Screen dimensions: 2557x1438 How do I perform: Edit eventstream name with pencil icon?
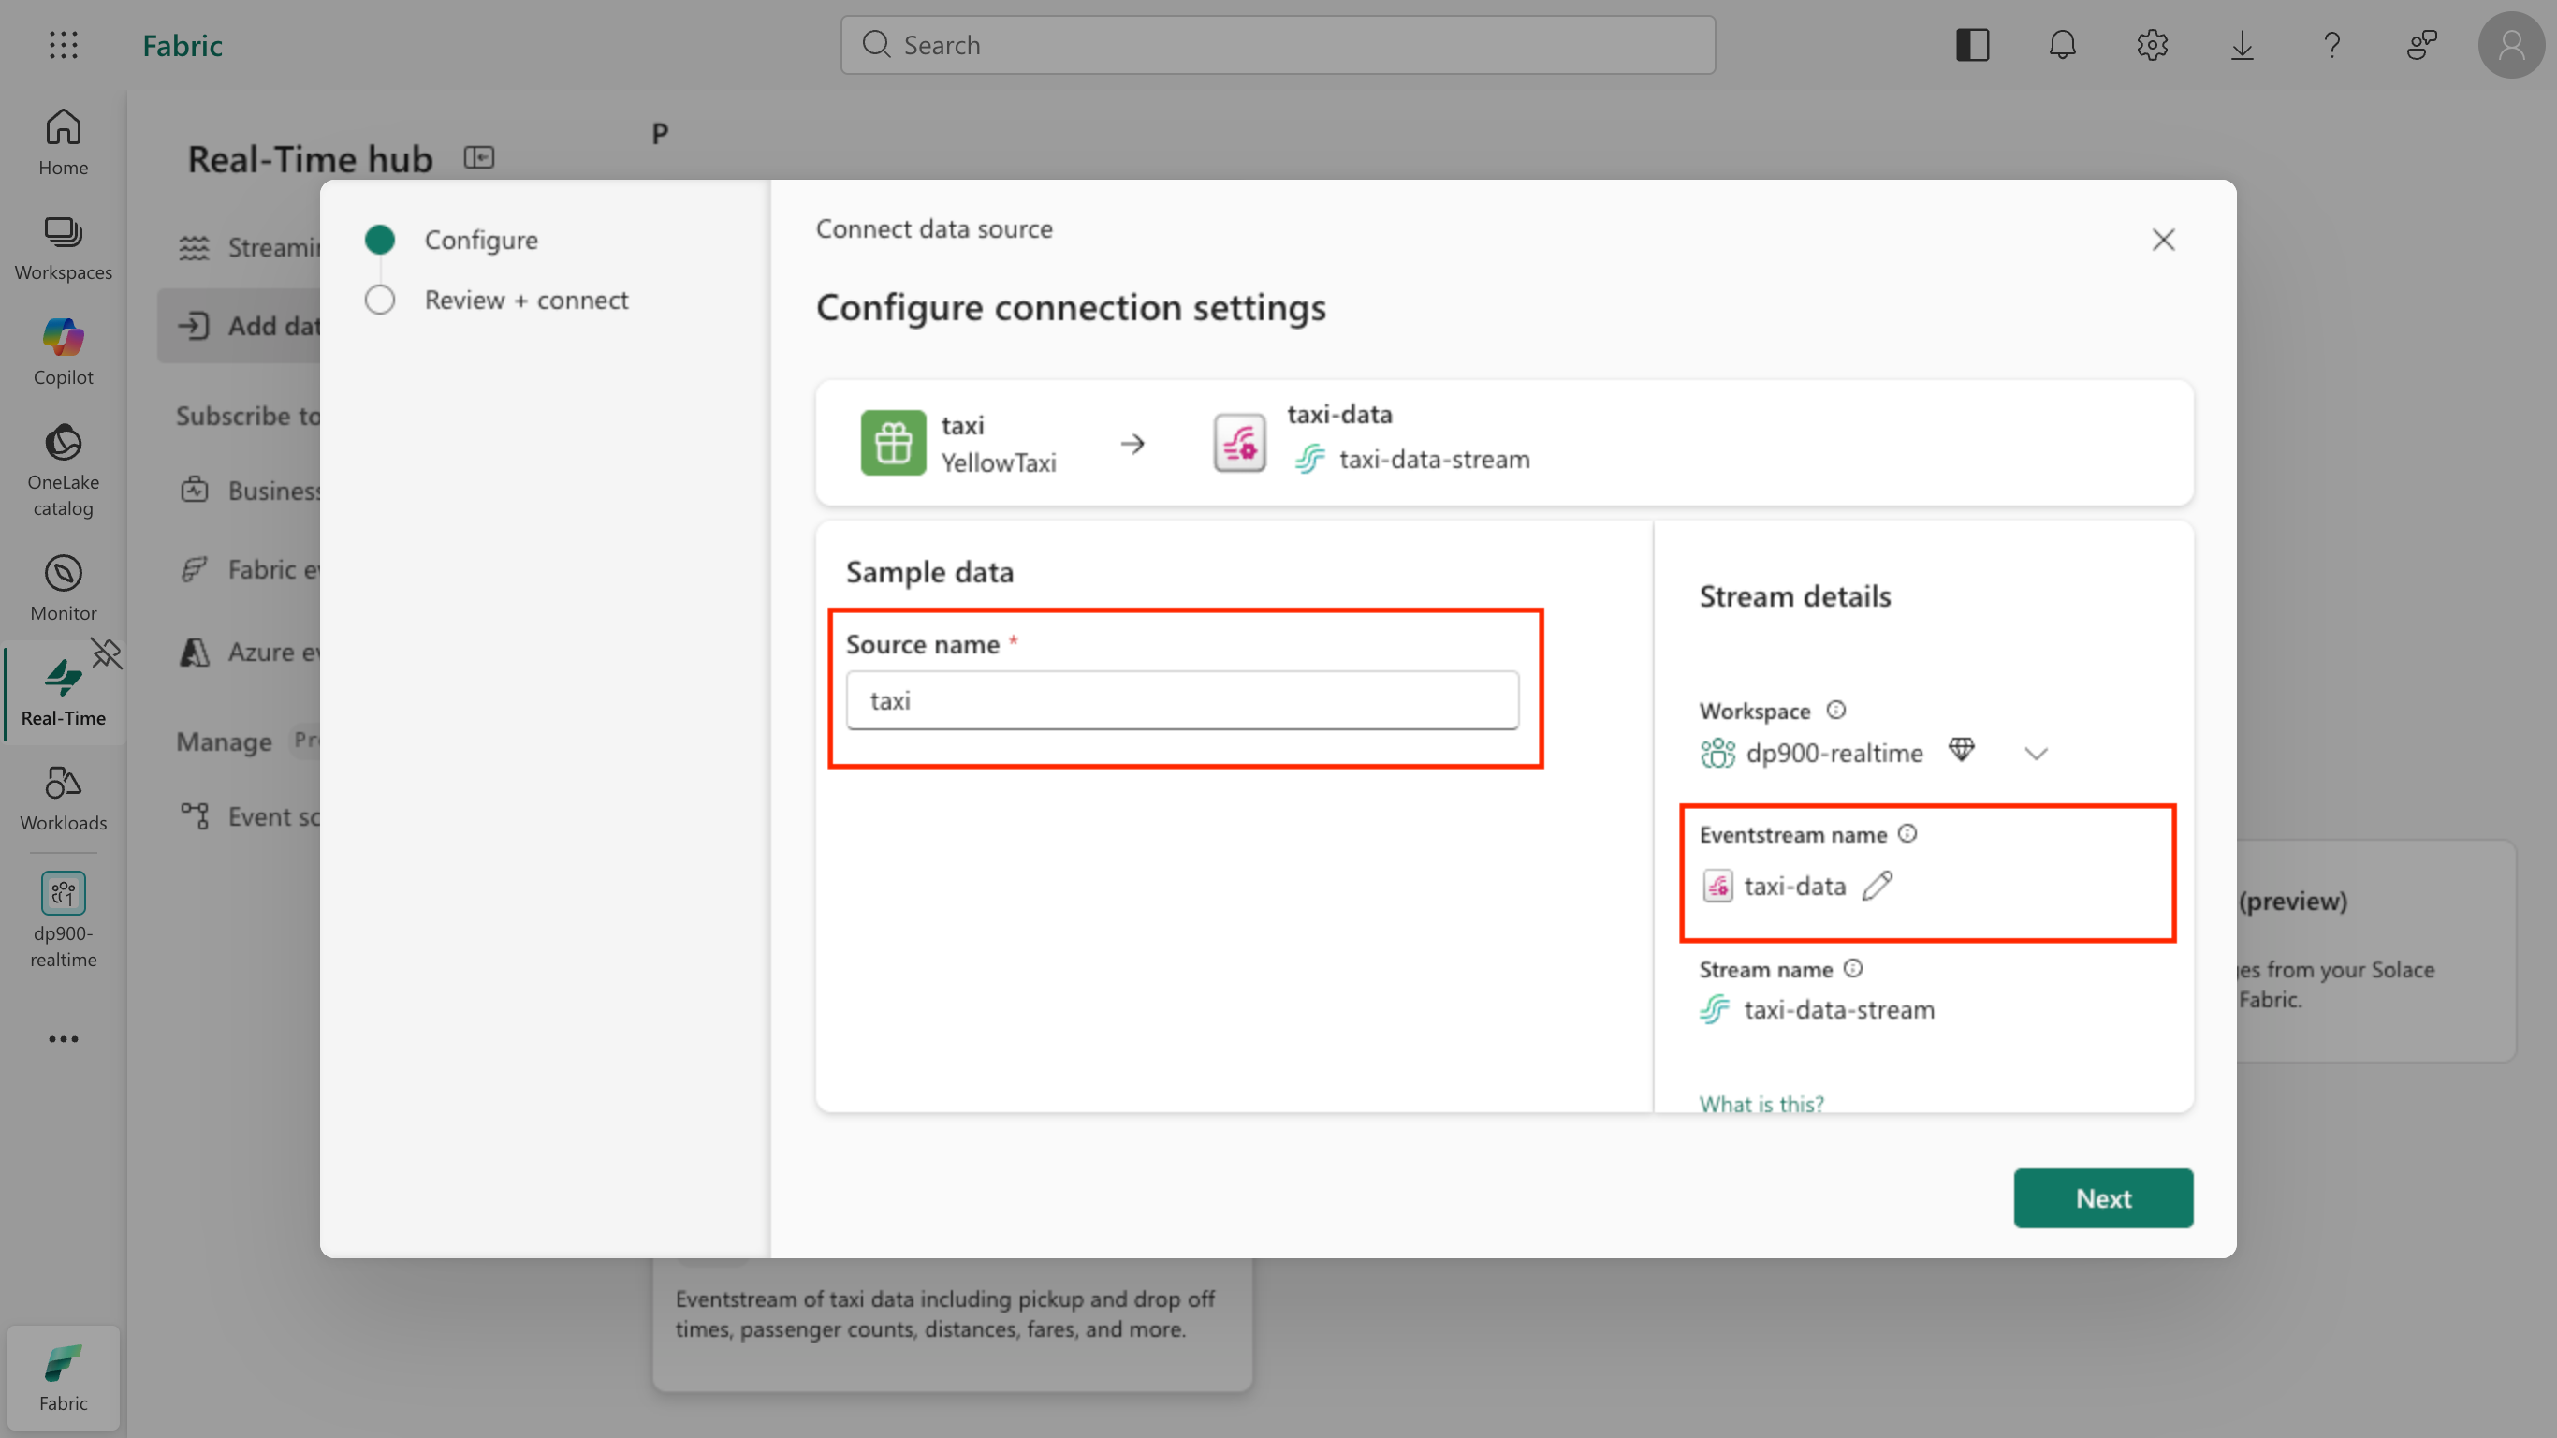point(1878,886)
